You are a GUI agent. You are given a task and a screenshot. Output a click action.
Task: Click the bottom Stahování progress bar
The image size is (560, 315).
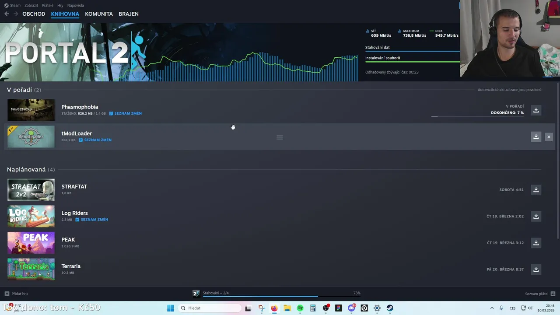click(x=281, y=297)
